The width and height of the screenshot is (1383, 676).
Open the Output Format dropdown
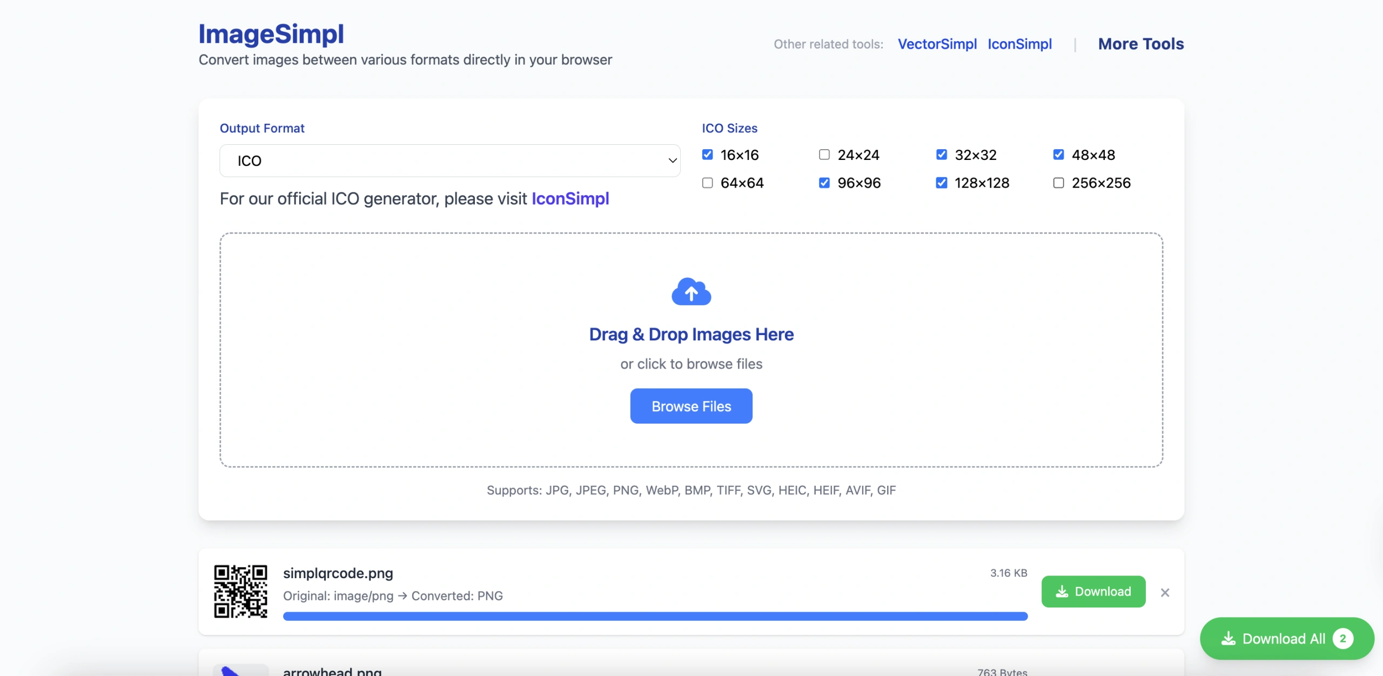click(x=449, y=160)
